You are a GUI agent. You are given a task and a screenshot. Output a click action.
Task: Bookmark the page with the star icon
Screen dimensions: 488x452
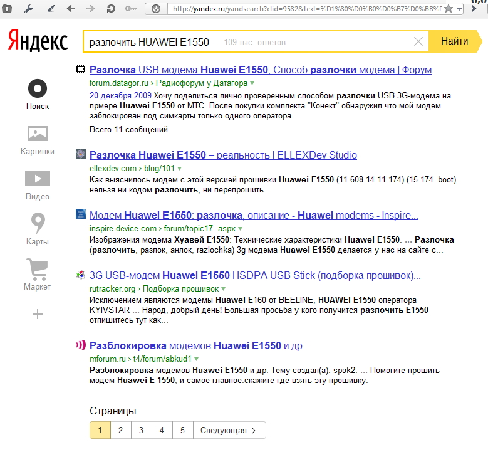[449, 8]
